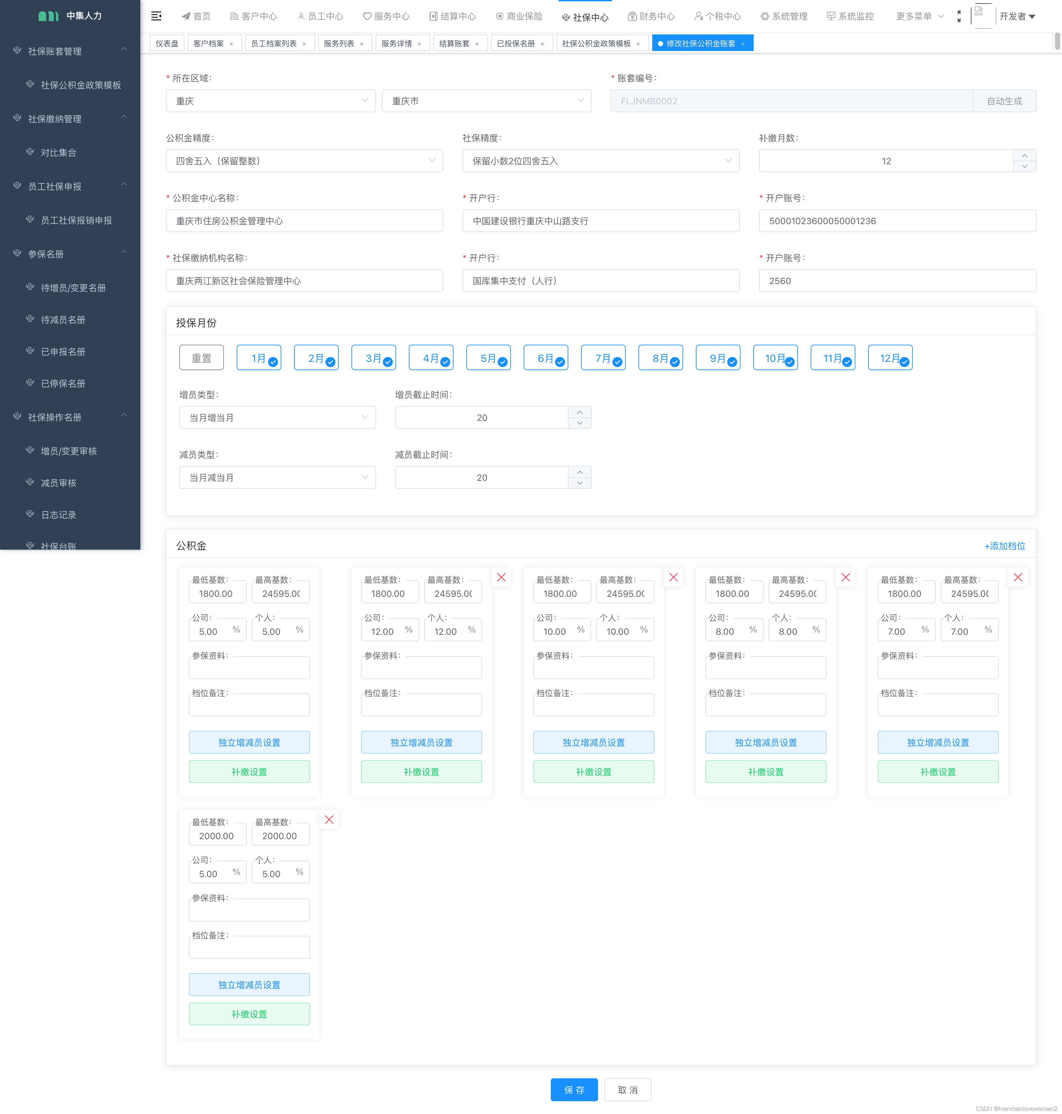
Task: Toggle the 1月 insured month
Action: [x=259, y=358]
